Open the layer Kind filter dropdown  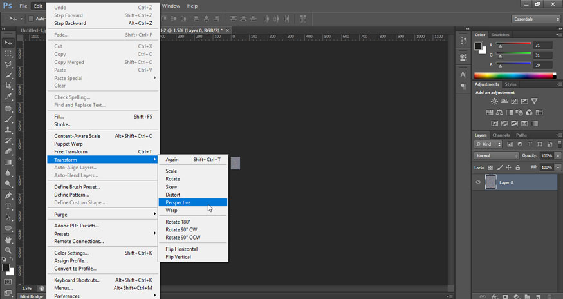[x=488, y=144]
